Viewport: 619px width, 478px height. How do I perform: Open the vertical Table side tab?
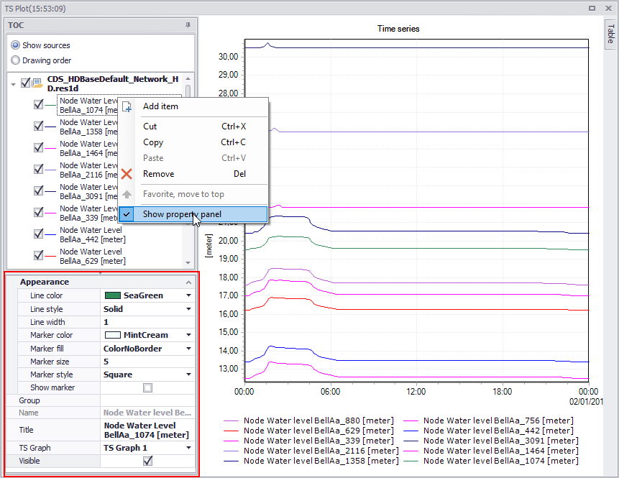(x=610, y=34)
